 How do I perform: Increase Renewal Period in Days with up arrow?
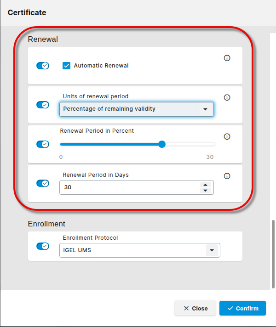(x=205, y=185)
